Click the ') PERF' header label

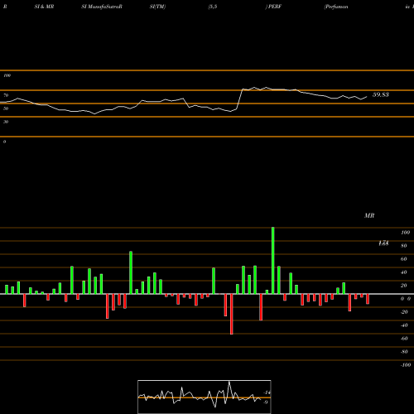point(273,7)
